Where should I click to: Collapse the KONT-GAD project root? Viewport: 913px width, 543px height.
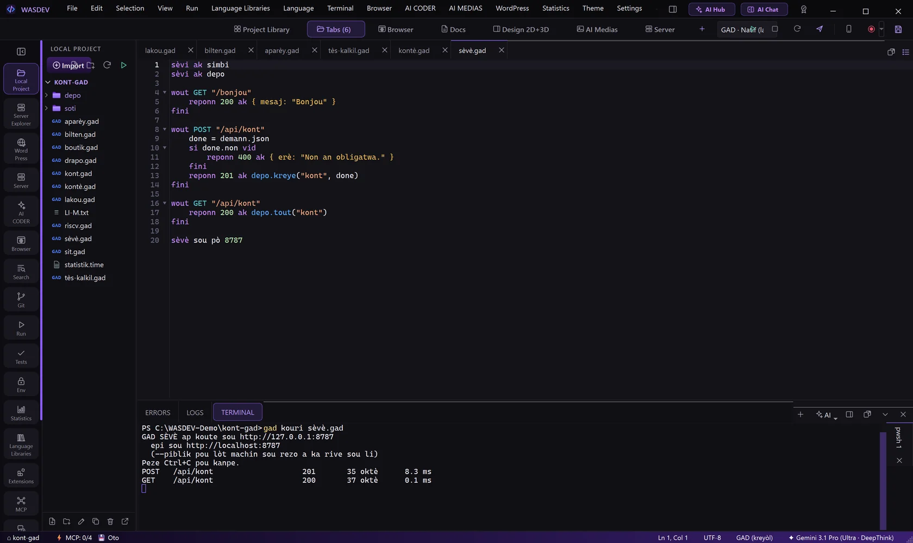pyautogui.click(x=48, y=82)
